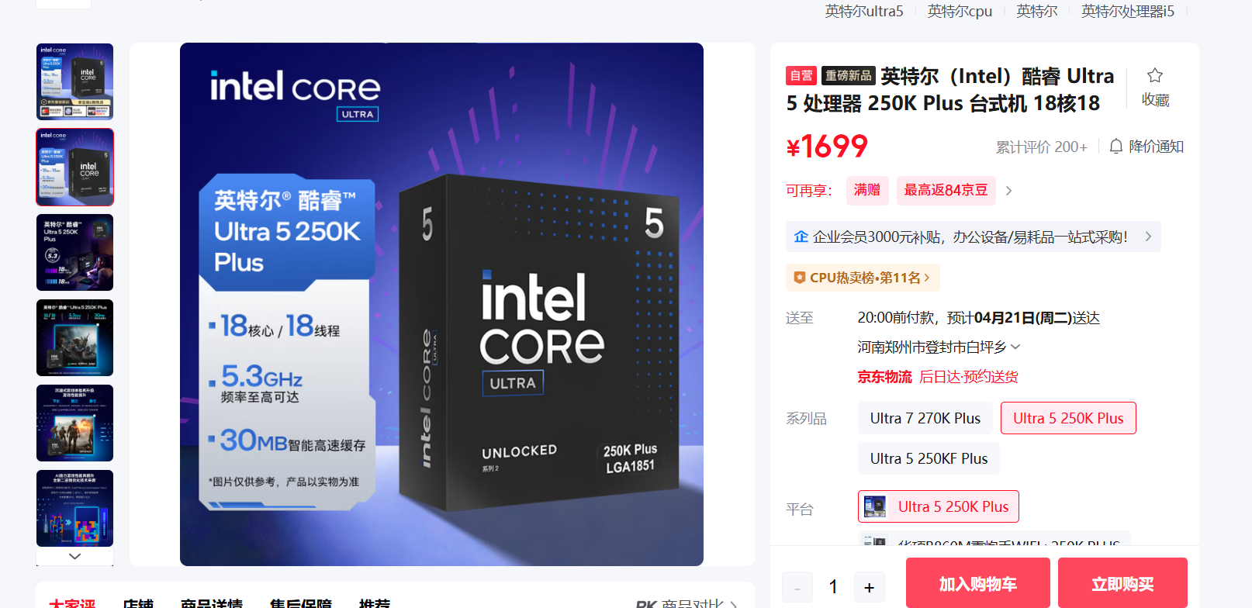This screenshot has height=608, width=1252.
Task: Click the quantity input field
Action: point(833,587)
